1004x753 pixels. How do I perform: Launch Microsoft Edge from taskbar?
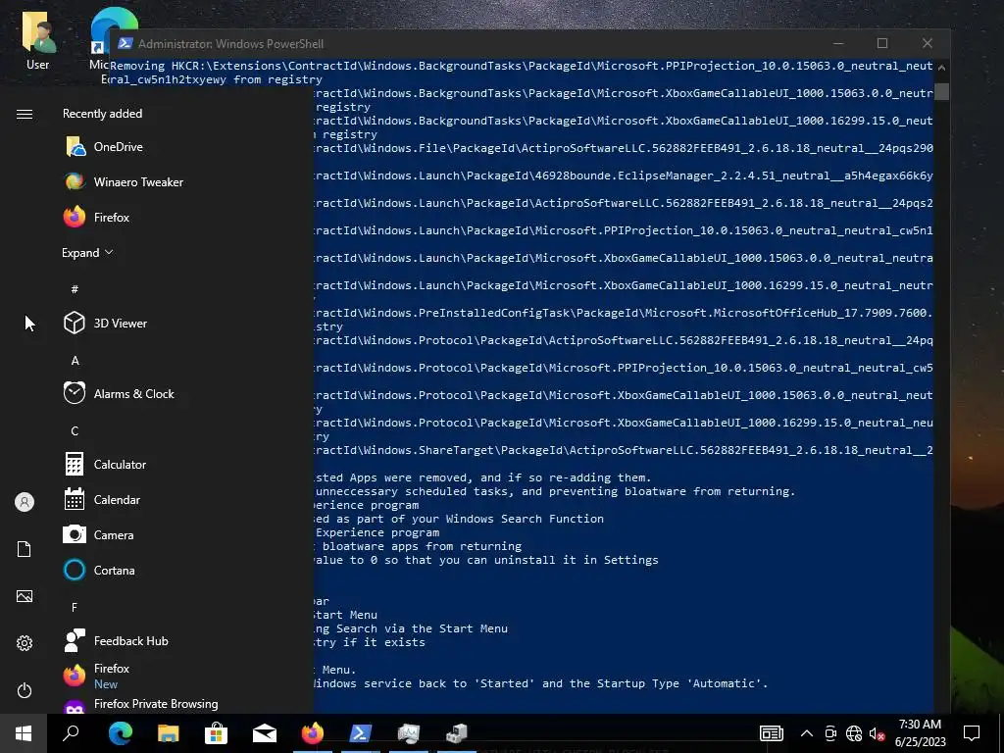click(x=121, y=733)
